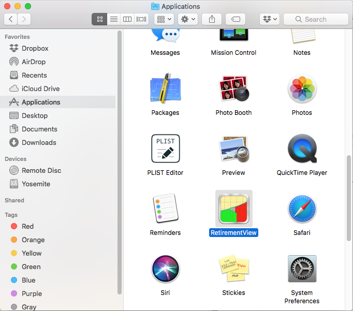
Task: Select the PLIST Editor app icon
Action: (166, 149)
